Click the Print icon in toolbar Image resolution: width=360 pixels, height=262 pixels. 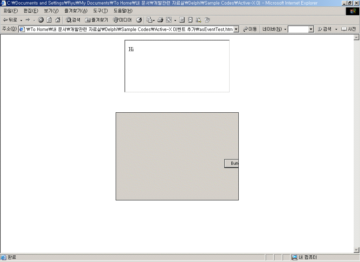(160, 20)
